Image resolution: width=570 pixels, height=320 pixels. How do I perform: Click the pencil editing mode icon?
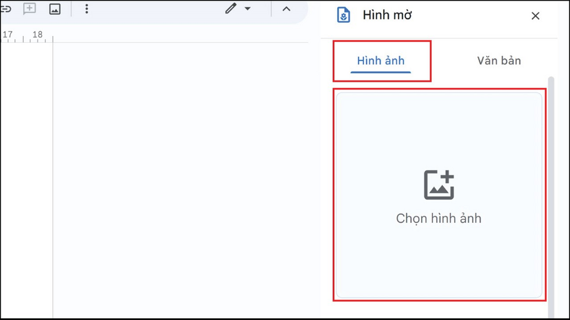pyautogui.click(x=230, y=9)
